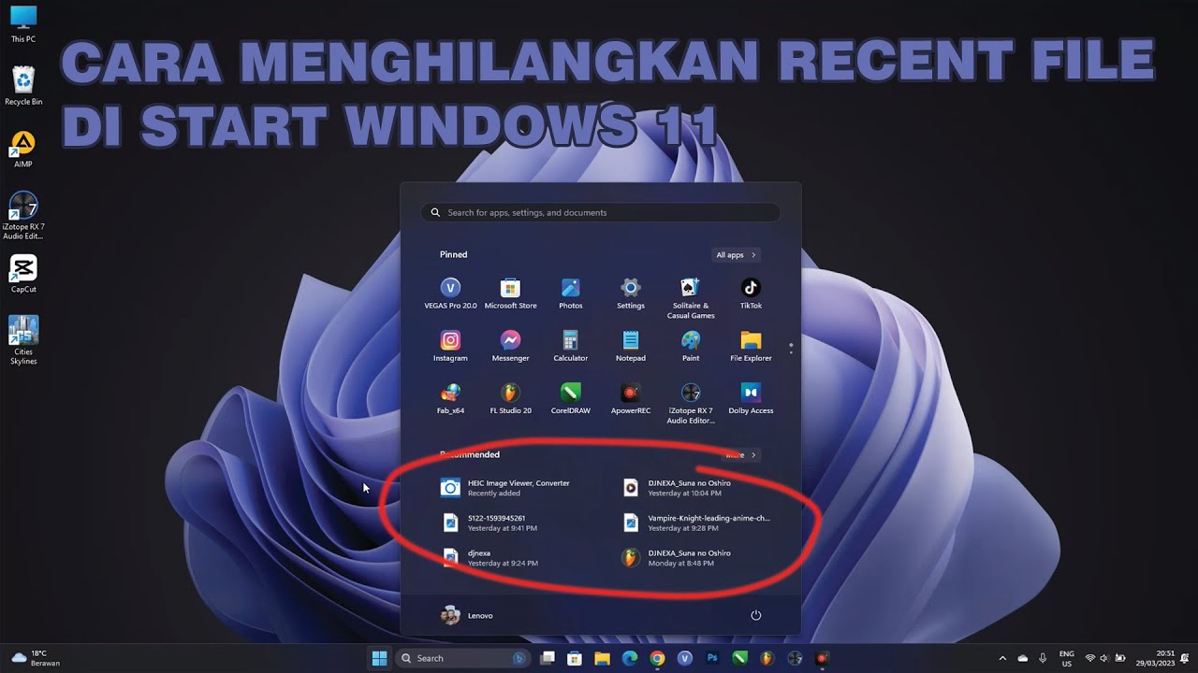
Task: Open Microsoft Store pinned app
Action: [x=510, y=294]
